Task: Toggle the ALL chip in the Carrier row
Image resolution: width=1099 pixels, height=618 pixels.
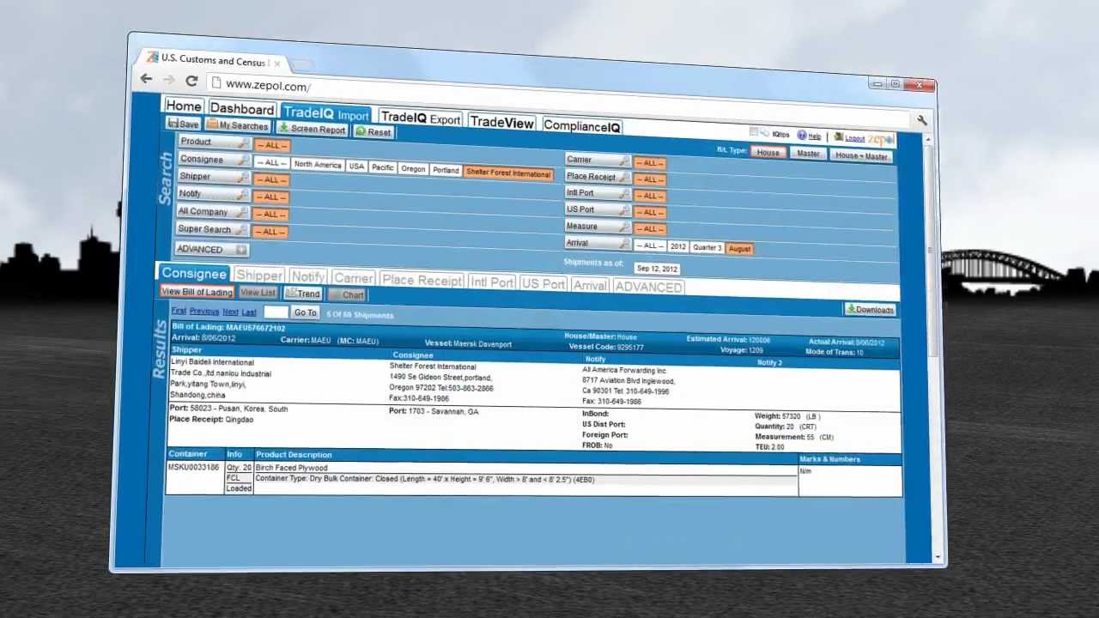Action: [650, 162]
